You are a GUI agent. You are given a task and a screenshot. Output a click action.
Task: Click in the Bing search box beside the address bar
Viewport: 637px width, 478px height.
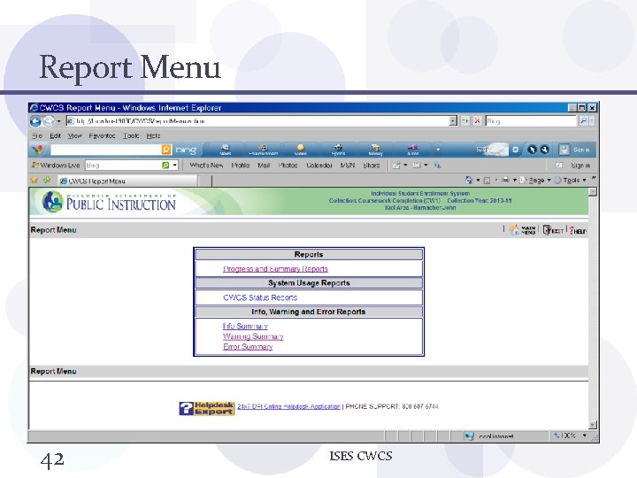point(531,120)
